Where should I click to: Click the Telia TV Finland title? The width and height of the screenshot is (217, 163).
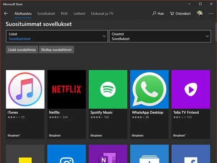[186, 112]
